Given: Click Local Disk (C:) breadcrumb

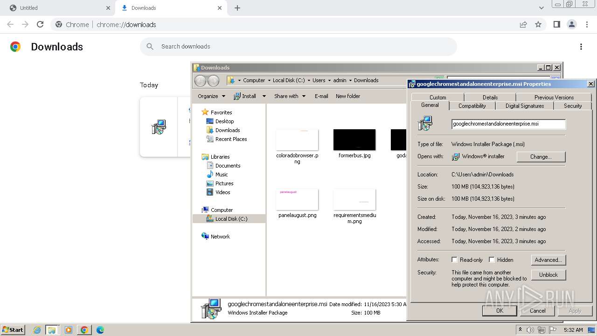Looking at the screenshot, I should pyautogui.click(x=289, y=80).
